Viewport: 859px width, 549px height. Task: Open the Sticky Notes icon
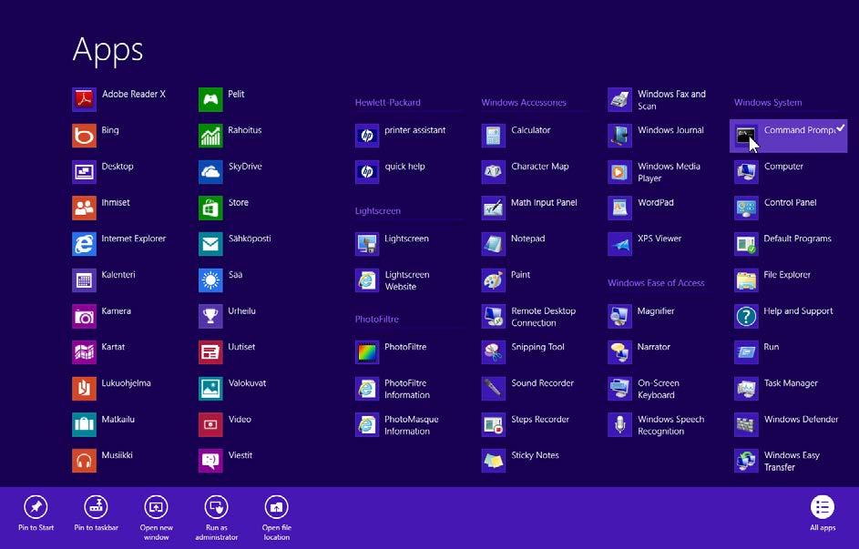(x=494, y=461)
